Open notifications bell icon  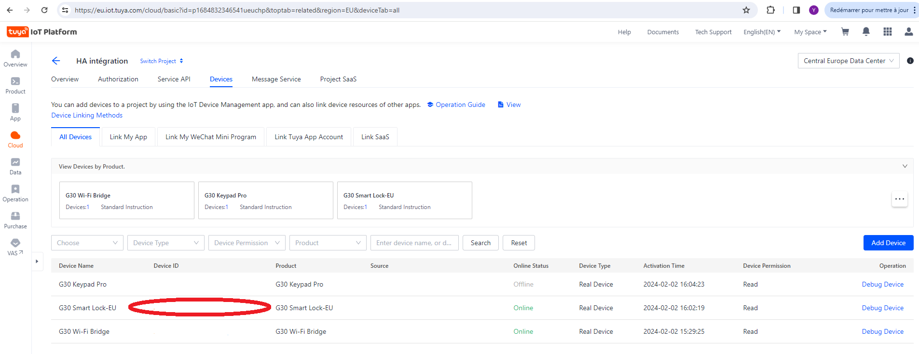tap(866, 32)
